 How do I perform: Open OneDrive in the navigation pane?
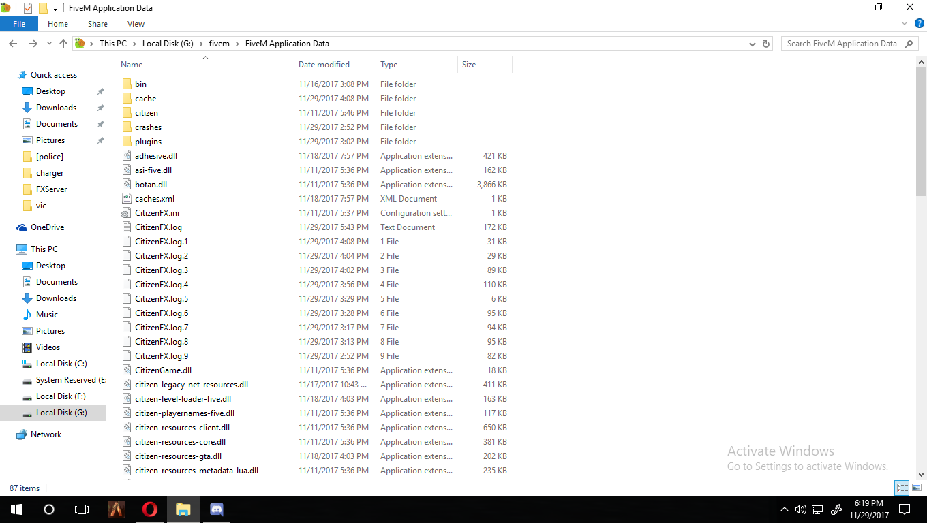click(x=47, y=227)
